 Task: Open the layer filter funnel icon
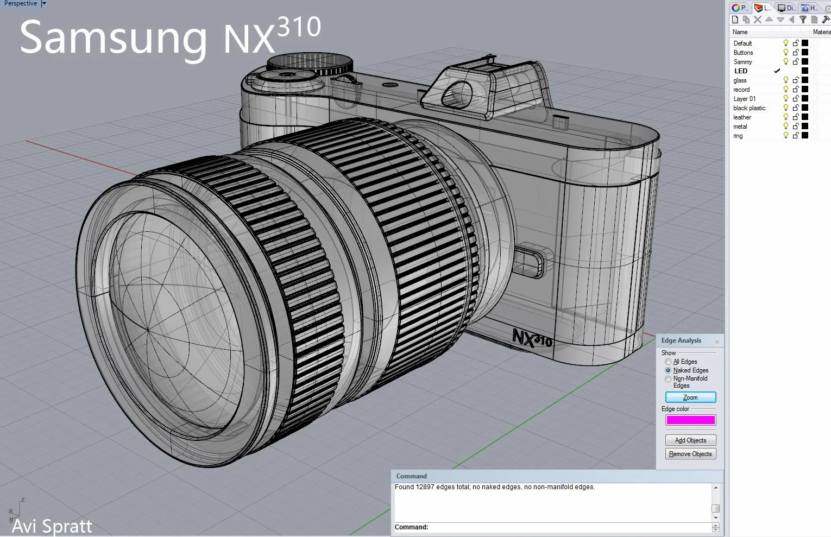[803, 20]
